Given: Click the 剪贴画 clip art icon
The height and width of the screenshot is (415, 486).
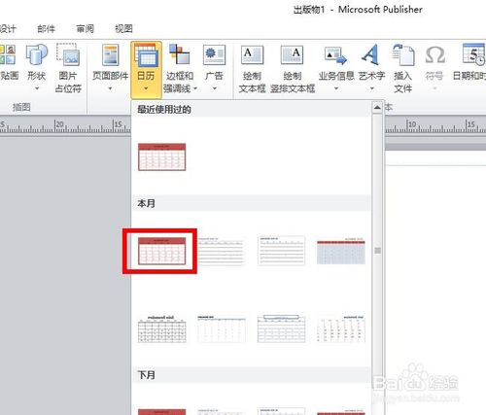Looking at the screenshot, I should click(8, 54).
